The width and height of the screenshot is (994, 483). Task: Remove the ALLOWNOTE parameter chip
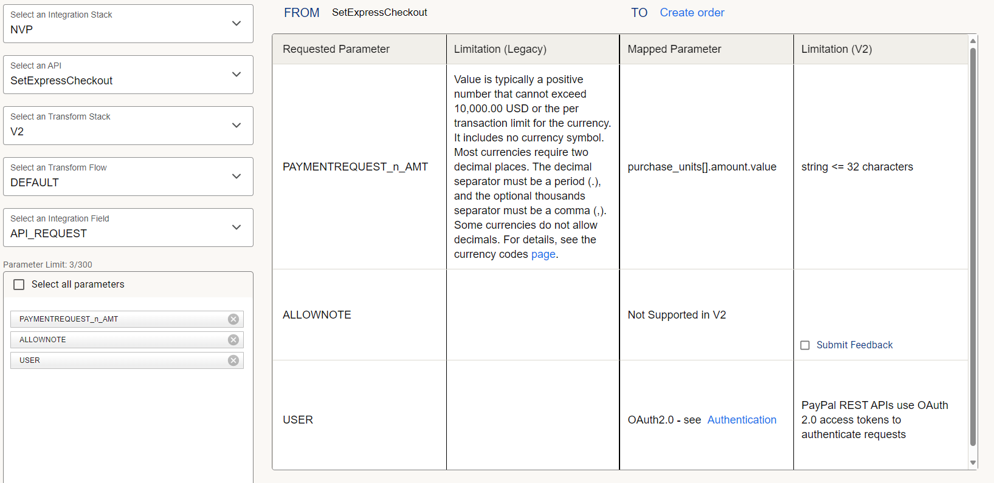[233, 340]
